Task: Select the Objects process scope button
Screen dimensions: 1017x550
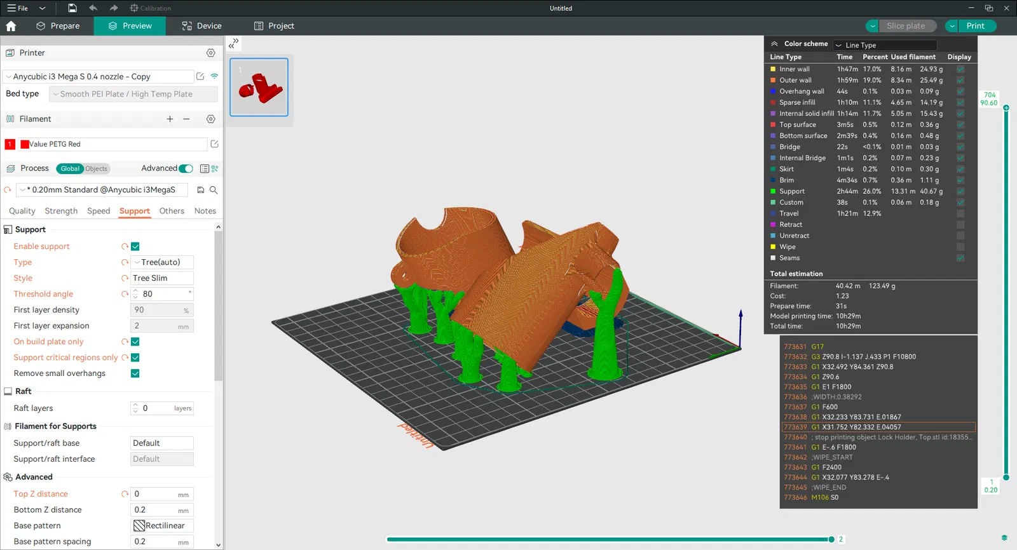Action: (x=97, y=169)
